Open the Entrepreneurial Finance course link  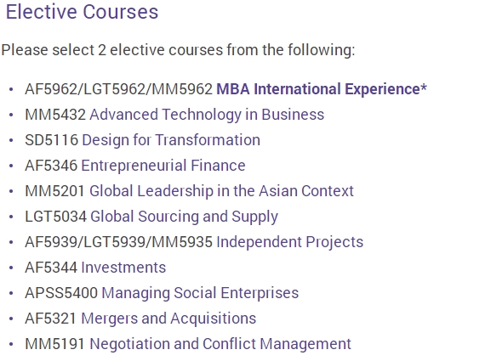163,166
